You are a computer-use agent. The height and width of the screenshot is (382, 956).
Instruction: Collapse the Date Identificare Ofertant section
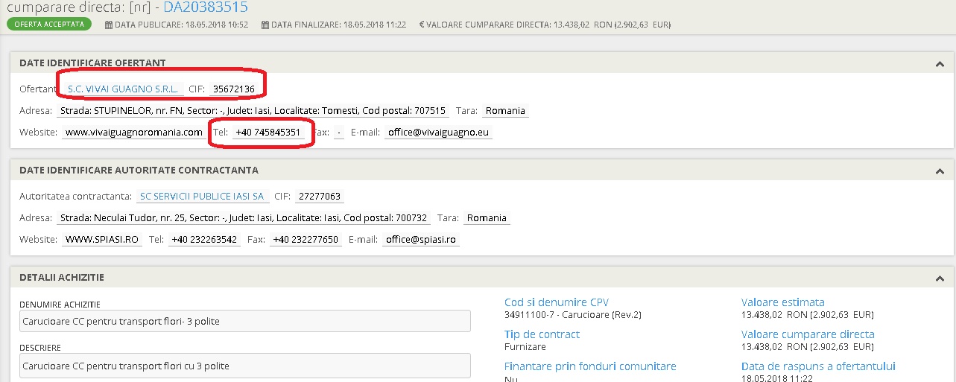click(940, 64)
